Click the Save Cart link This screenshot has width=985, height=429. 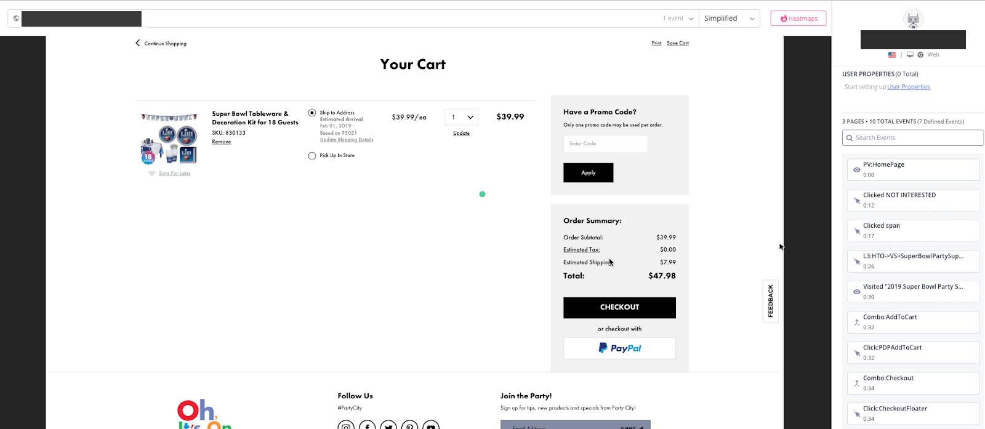[x=678, y=43]
